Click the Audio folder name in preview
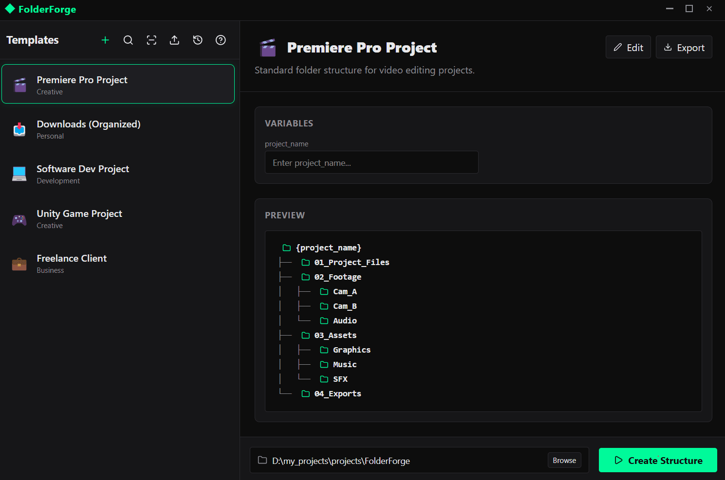725x480 pixels. pos(345,321)
